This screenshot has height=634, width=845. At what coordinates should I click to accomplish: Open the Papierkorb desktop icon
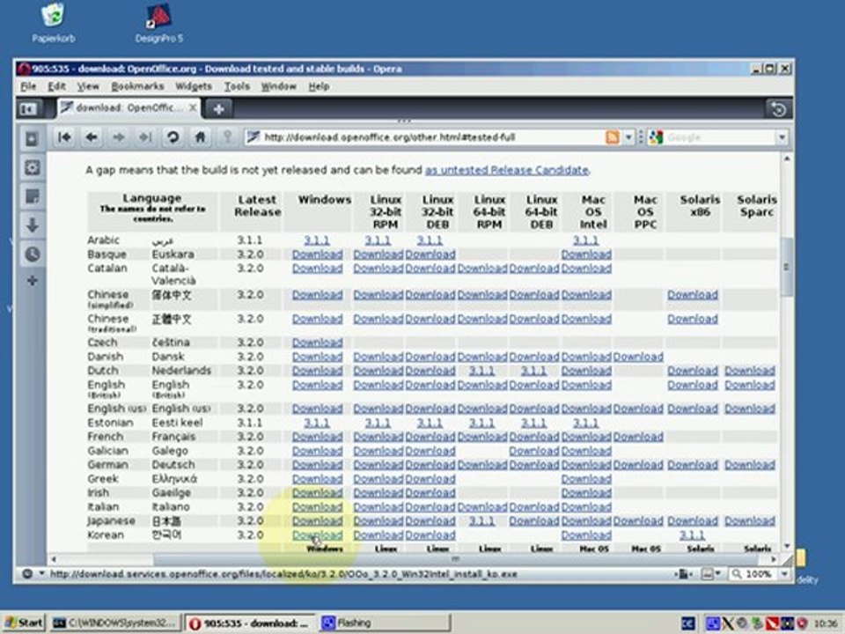pos(53,23)
